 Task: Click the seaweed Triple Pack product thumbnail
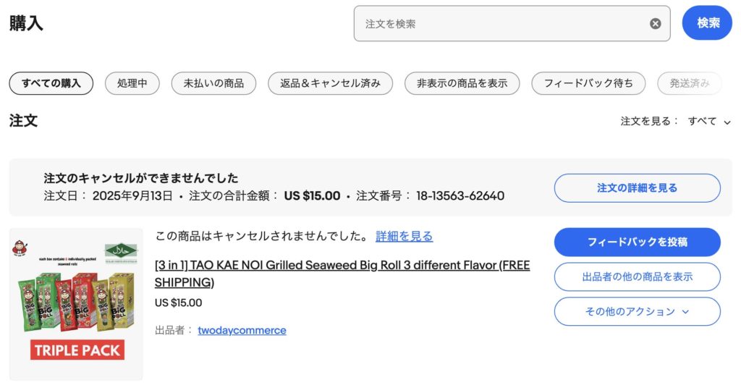coord(76,304)
